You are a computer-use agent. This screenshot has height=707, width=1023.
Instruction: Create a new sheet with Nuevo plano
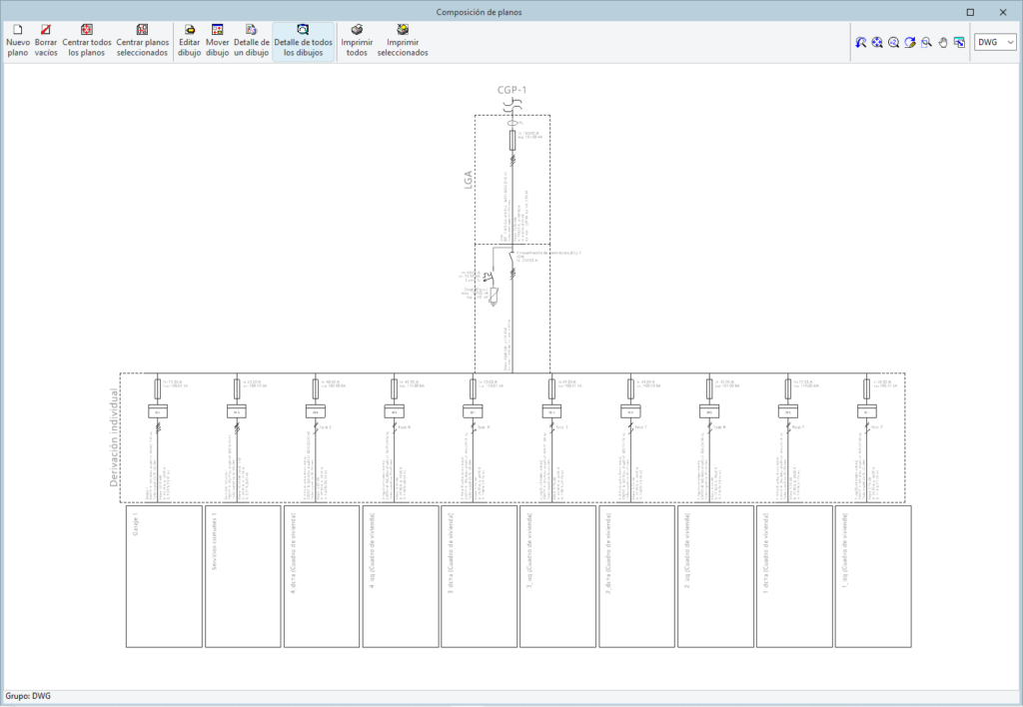18,42
